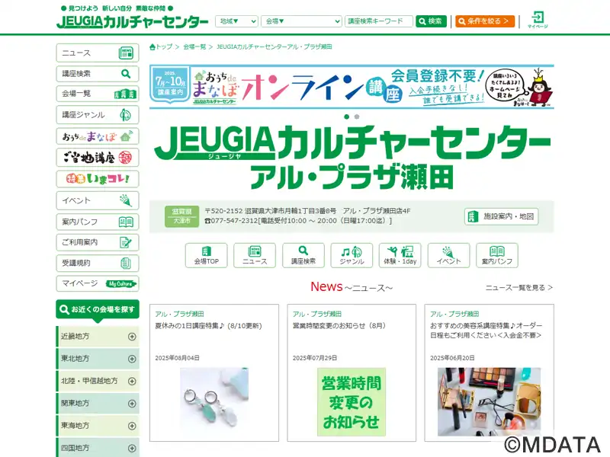
Task: Click the 案内パンフ book icon button
Action: 497,255
